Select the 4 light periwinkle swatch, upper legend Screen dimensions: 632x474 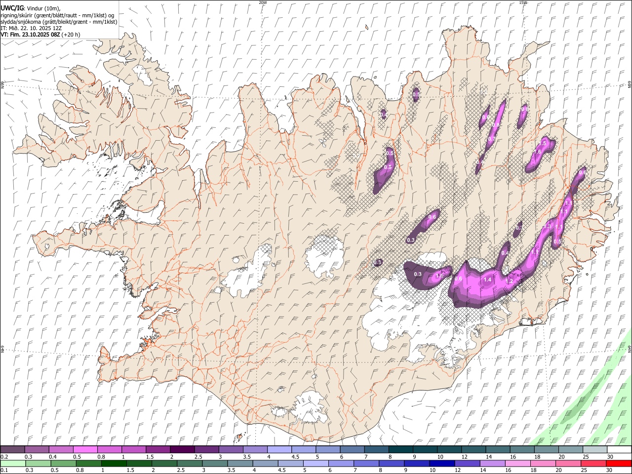click(x=279, y=449)
